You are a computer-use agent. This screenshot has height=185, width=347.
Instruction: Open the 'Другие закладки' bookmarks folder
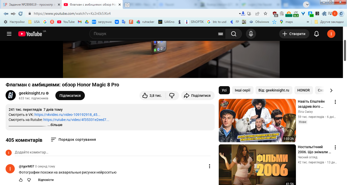pyautogui.click(x=329, y=22)
